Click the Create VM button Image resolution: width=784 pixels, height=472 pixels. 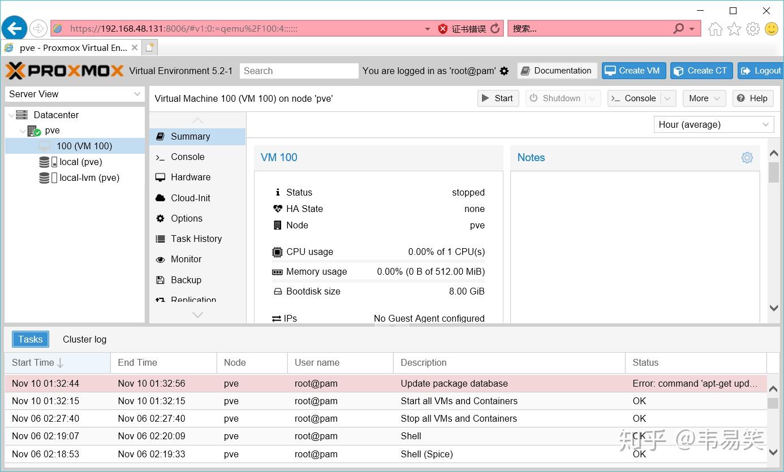pos(634,71)
